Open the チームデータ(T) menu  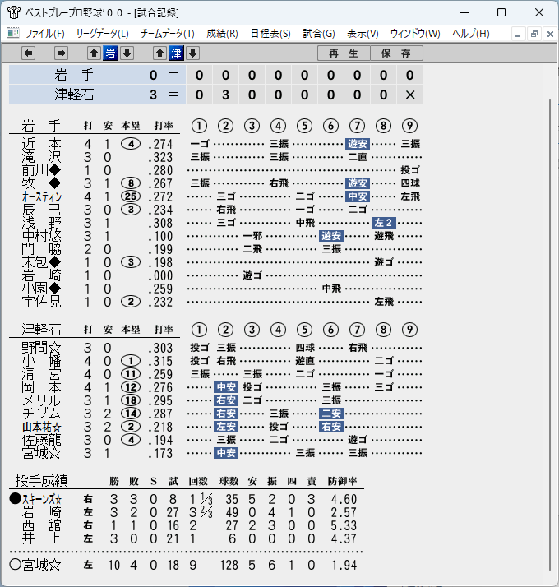(168, 34)
